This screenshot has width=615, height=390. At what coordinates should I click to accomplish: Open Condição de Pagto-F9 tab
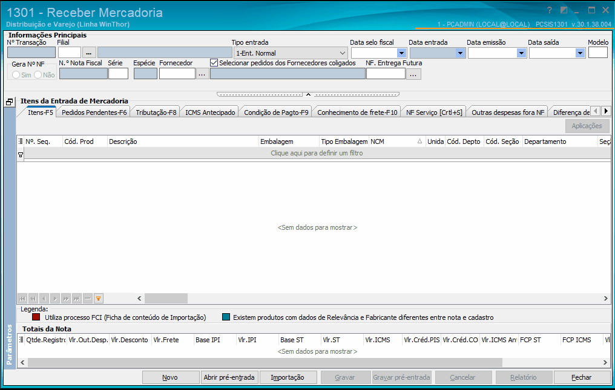[276, 112]
